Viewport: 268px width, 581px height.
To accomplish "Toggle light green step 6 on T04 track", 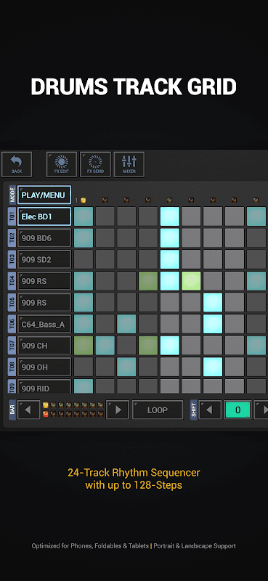I will point(191,281).
